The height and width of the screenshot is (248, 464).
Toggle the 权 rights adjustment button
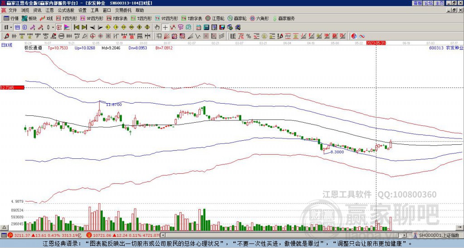pyautogui.click(x=59, y=28)
